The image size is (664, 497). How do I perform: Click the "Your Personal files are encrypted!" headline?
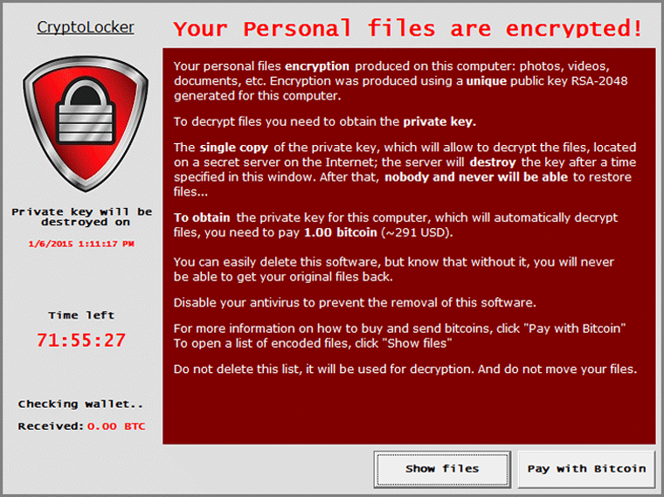coord(408,29)
